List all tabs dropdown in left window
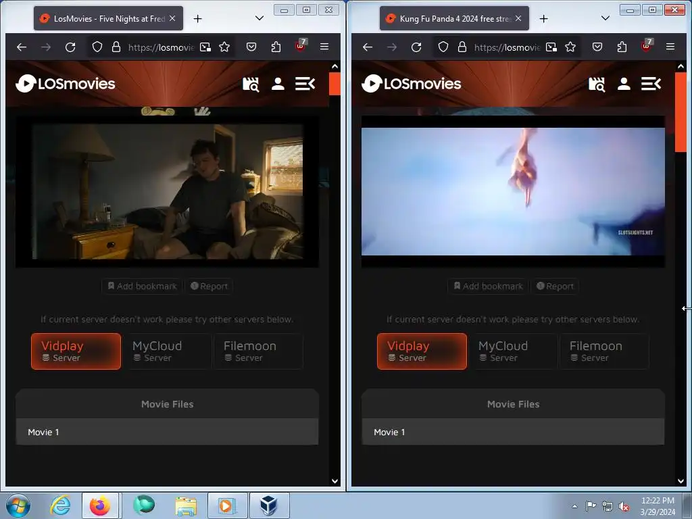The height and width of the screenshot is (519, 692). coord(259,18)
